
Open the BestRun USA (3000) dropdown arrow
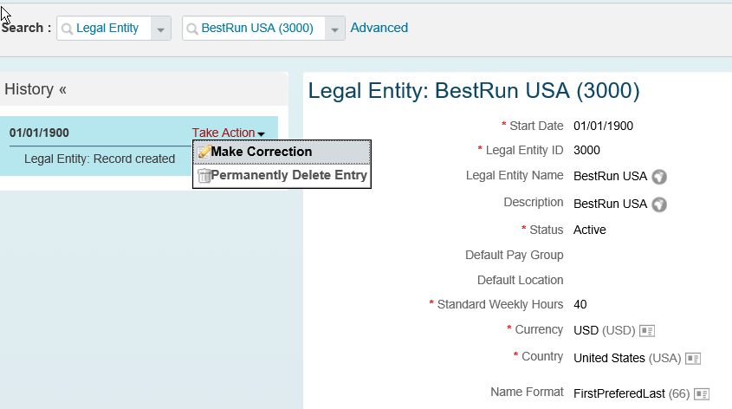(x=334, y=29)
